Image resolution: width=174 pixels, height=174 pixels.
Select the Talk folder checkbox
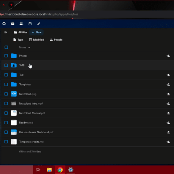[x=6, y=75]
